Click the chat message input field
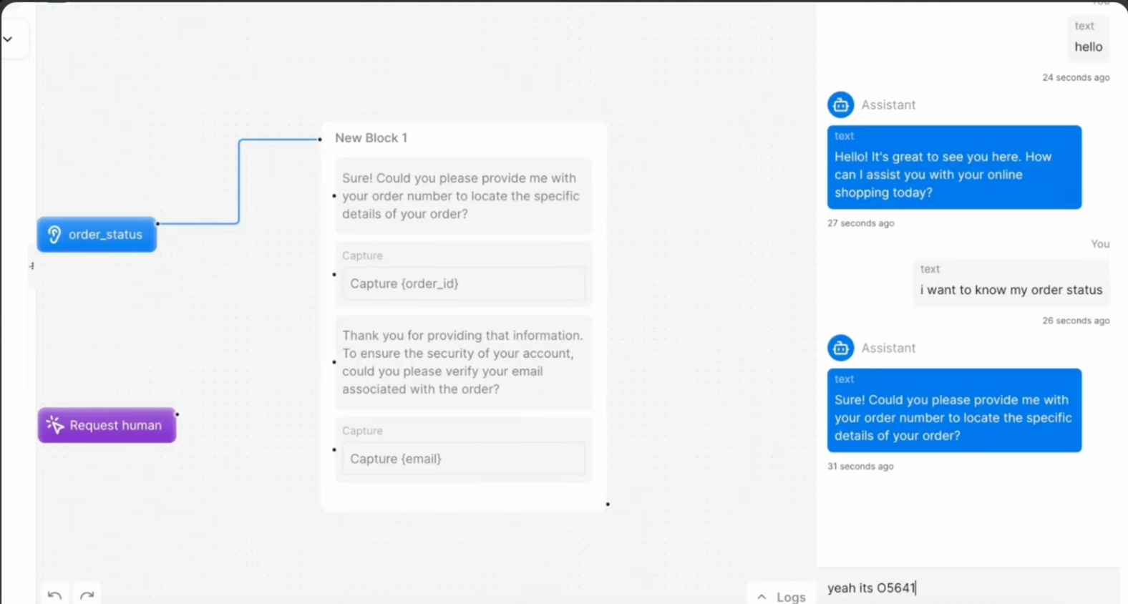 [966, 588]
